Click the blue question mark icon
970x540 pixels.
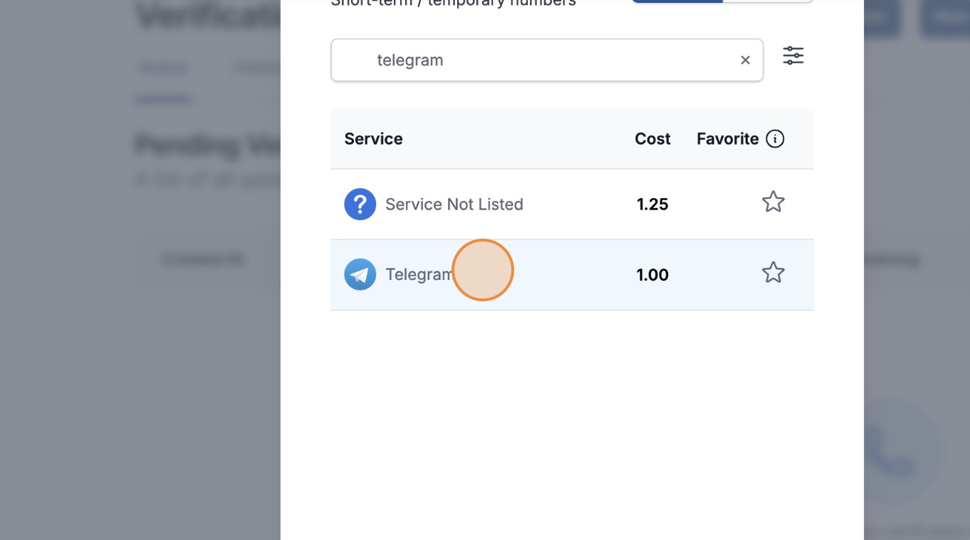[360, 204]
